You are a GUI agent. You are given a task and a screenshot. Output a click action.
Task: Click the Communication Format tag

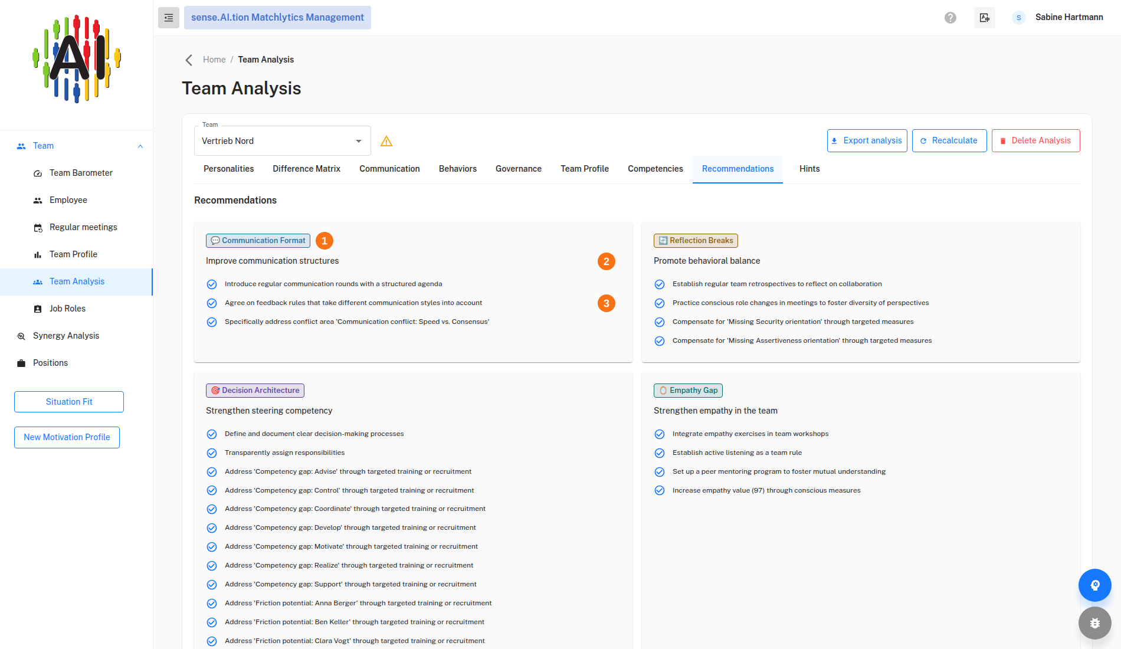258,241
